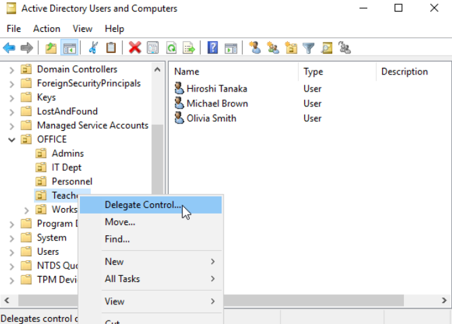452x324 pixels.
Task: Toggle Show/Hide Action Pane icon
Action: tap(231, 48)
